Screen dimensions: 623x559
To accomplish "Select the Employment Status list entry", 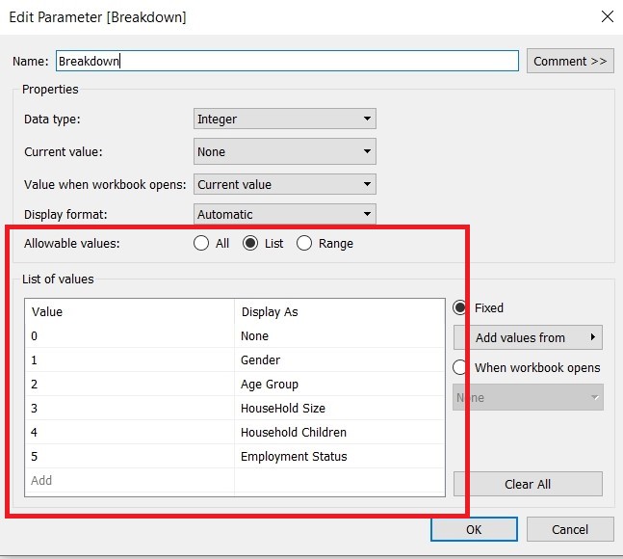I will [293, 457].
